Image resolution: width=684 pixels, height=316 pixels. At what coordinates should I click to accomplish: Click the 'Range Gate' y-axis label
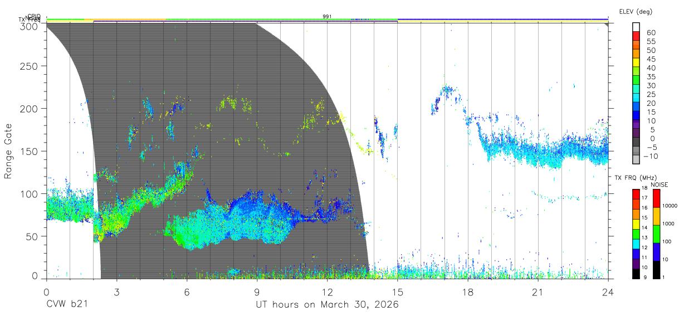[8, 150]
